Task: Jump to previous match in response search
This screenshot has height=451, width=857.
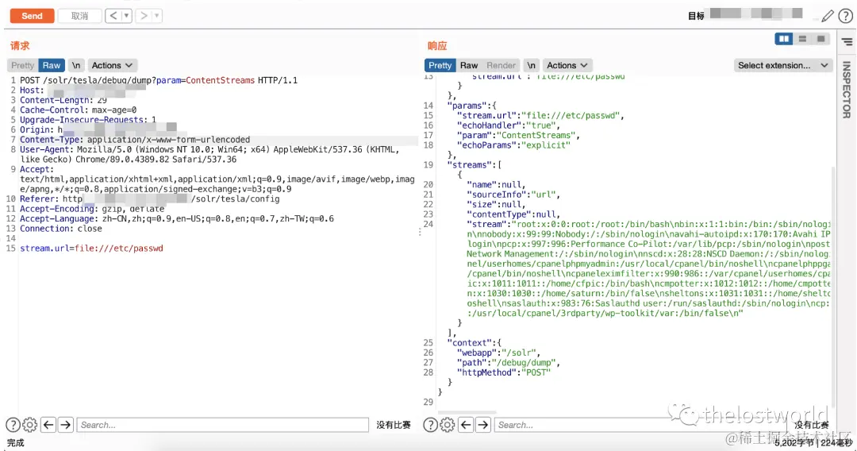Action: 466,425
